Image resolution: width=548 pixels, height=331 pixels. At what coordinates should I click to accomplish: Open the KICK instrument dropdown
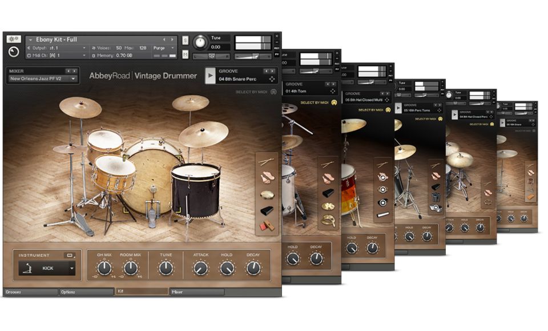(x=72, y=268)
